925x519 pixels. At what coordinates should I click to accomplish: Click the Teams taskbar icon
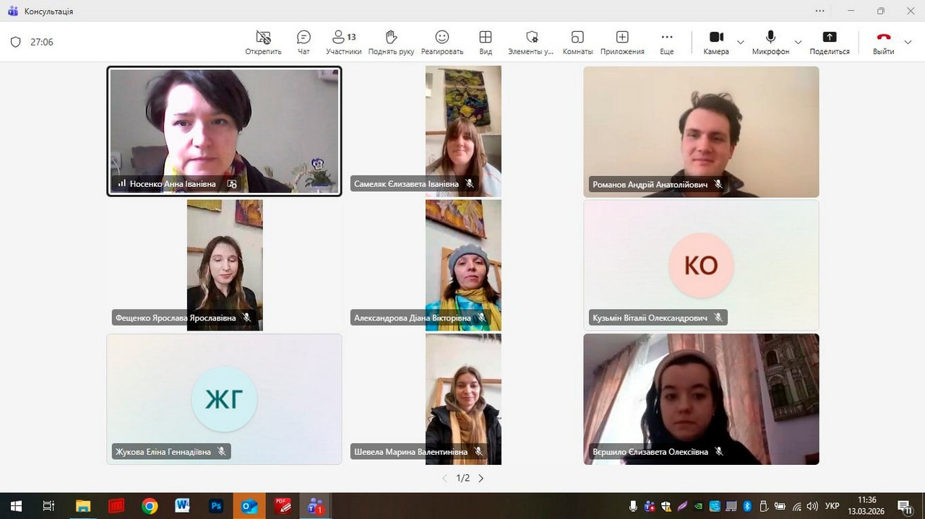tap(315, 506)
